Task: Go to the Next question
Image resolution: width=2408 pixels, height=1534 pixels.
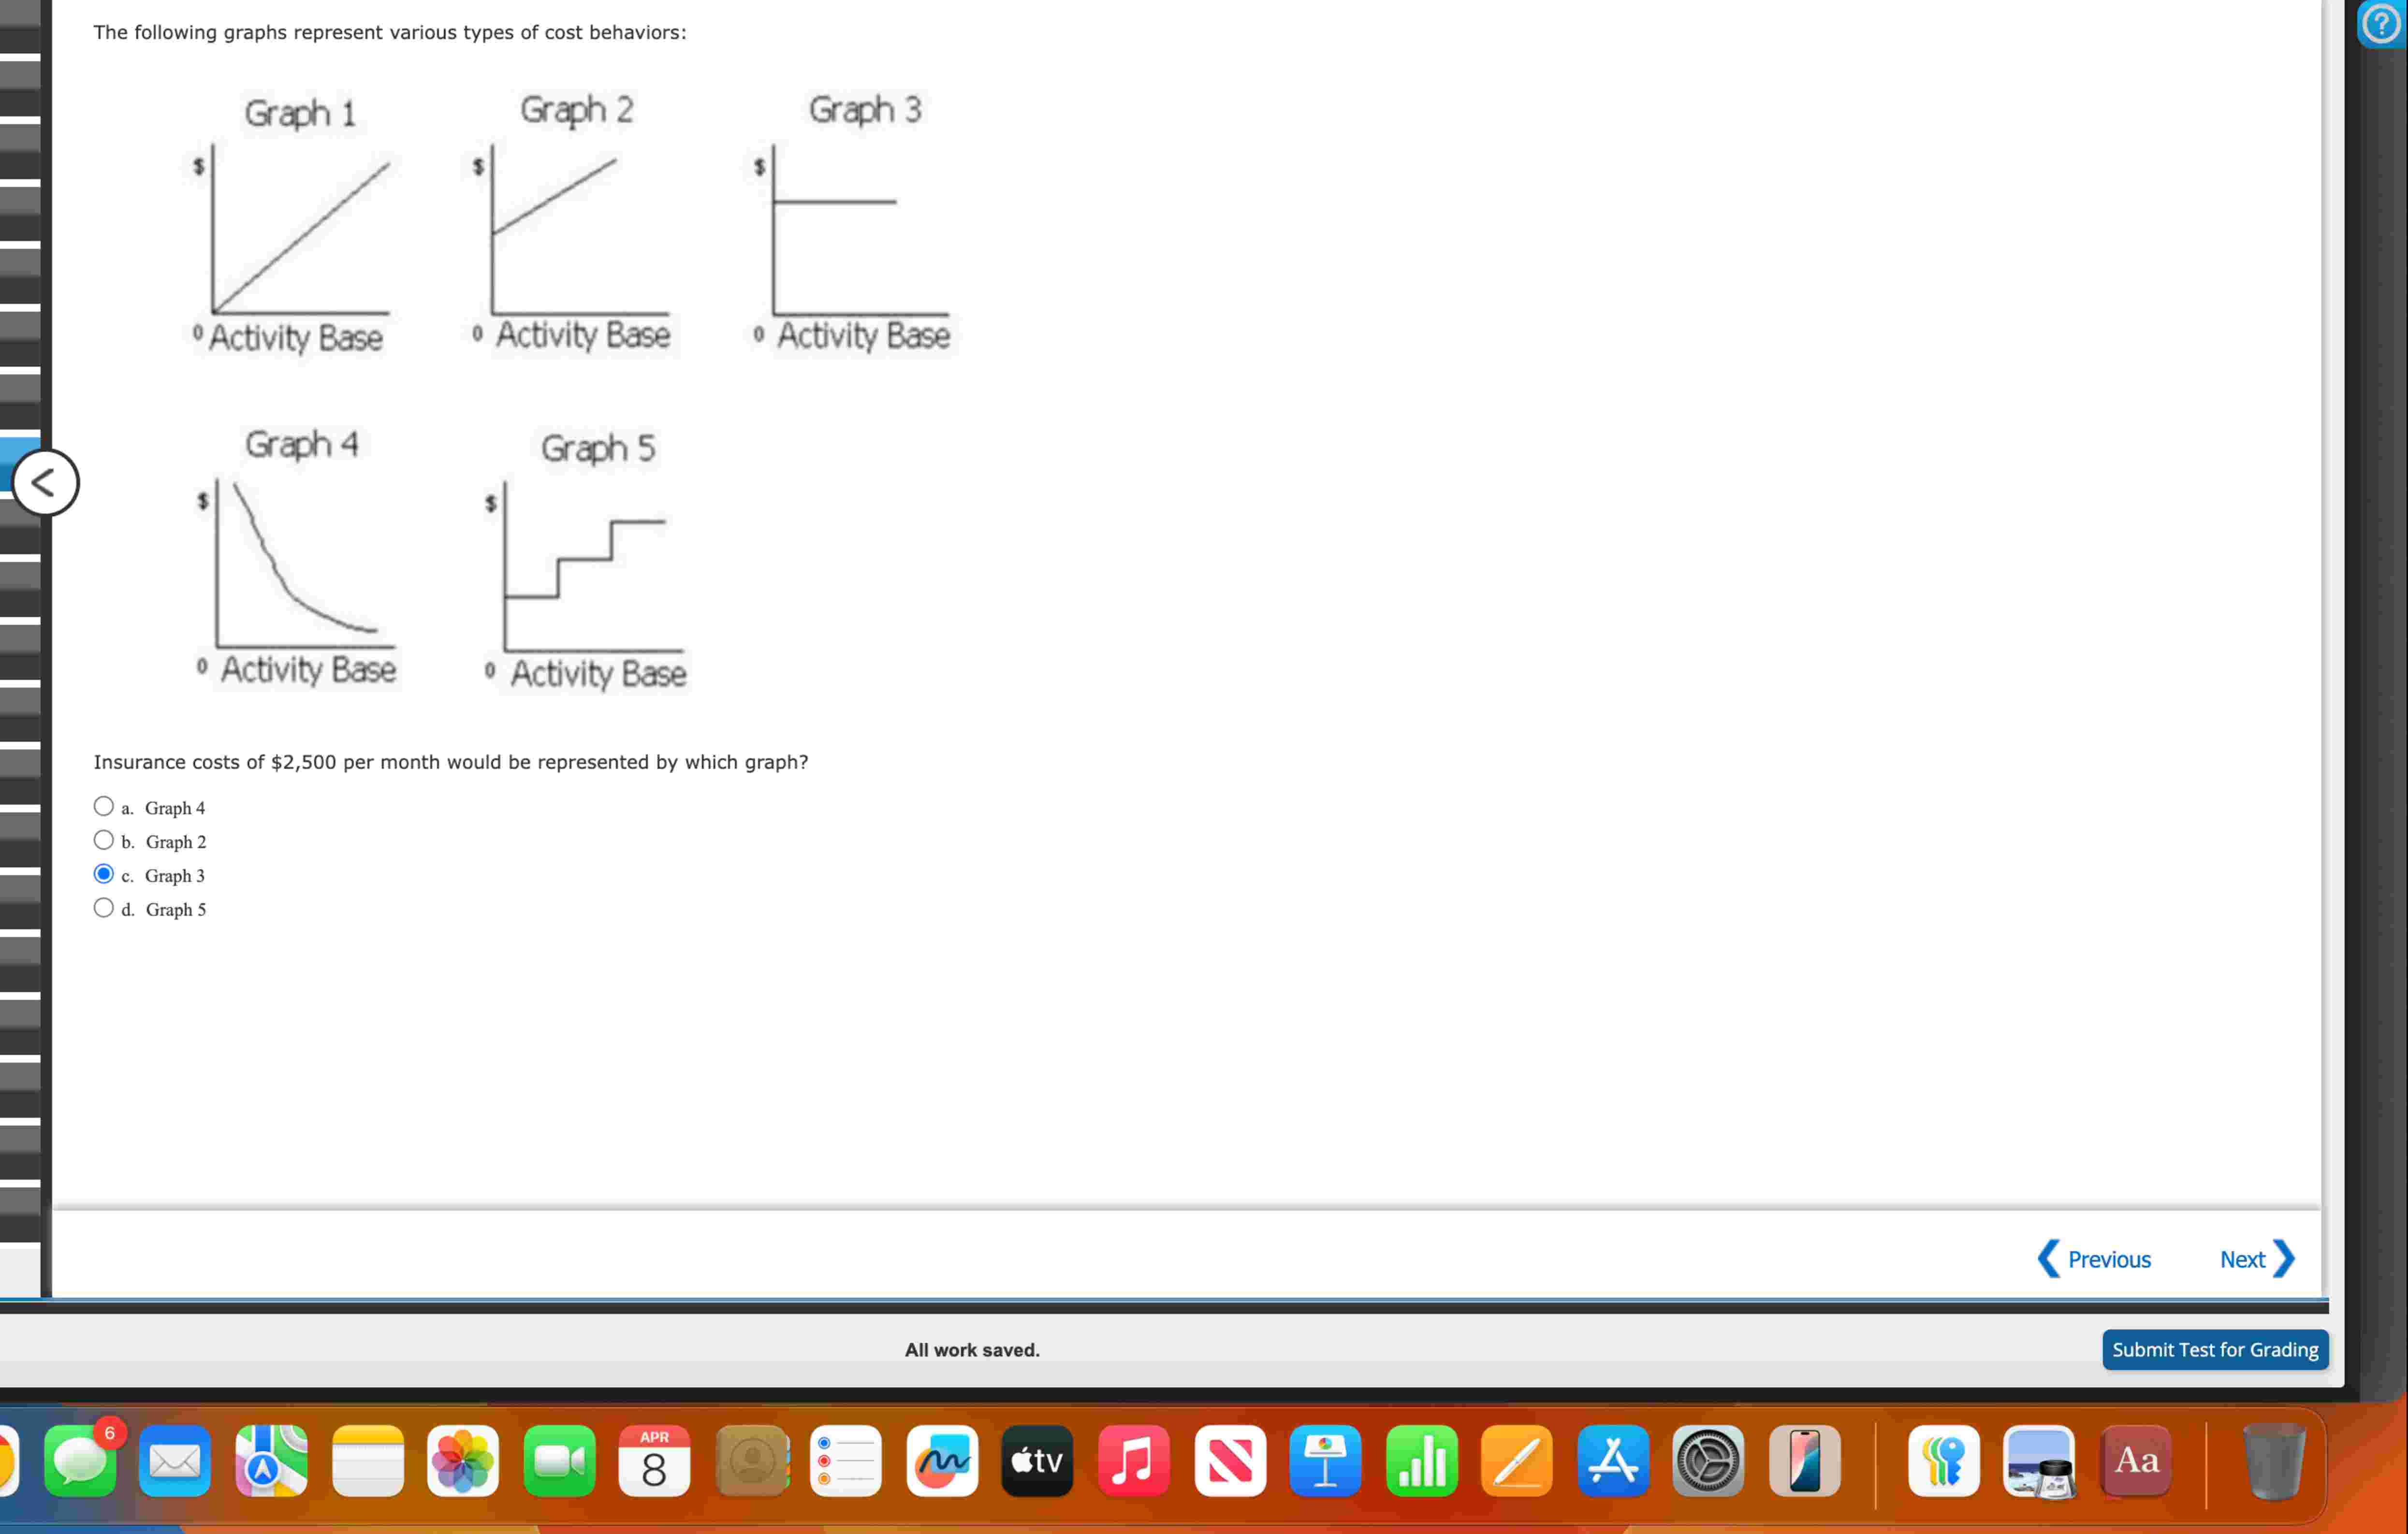Action: point(2256,1259)
